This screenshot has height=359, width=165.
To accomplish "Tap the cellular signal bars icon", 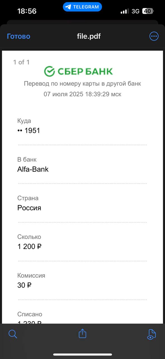I will (x=125, y=11).
